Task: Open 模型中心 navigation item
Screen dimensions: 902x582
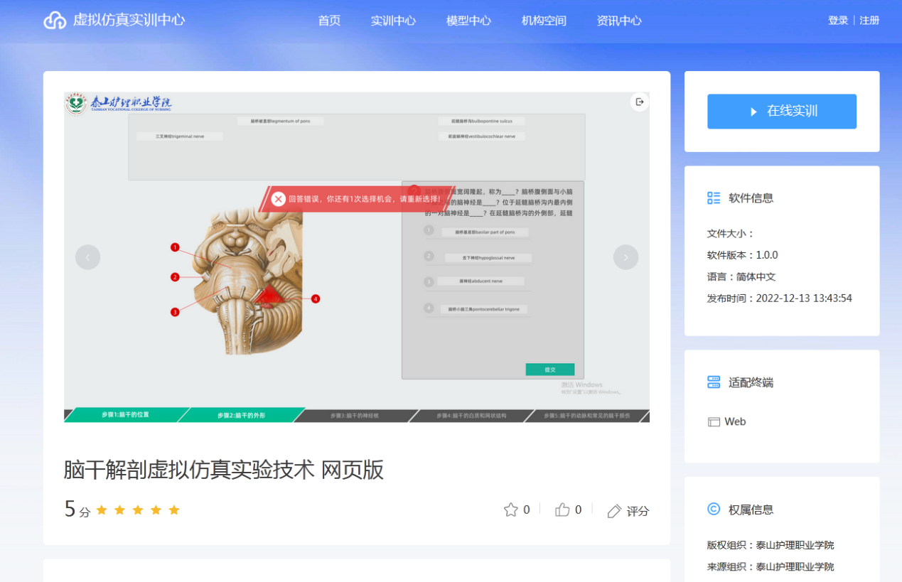Action: click(468, 21)
